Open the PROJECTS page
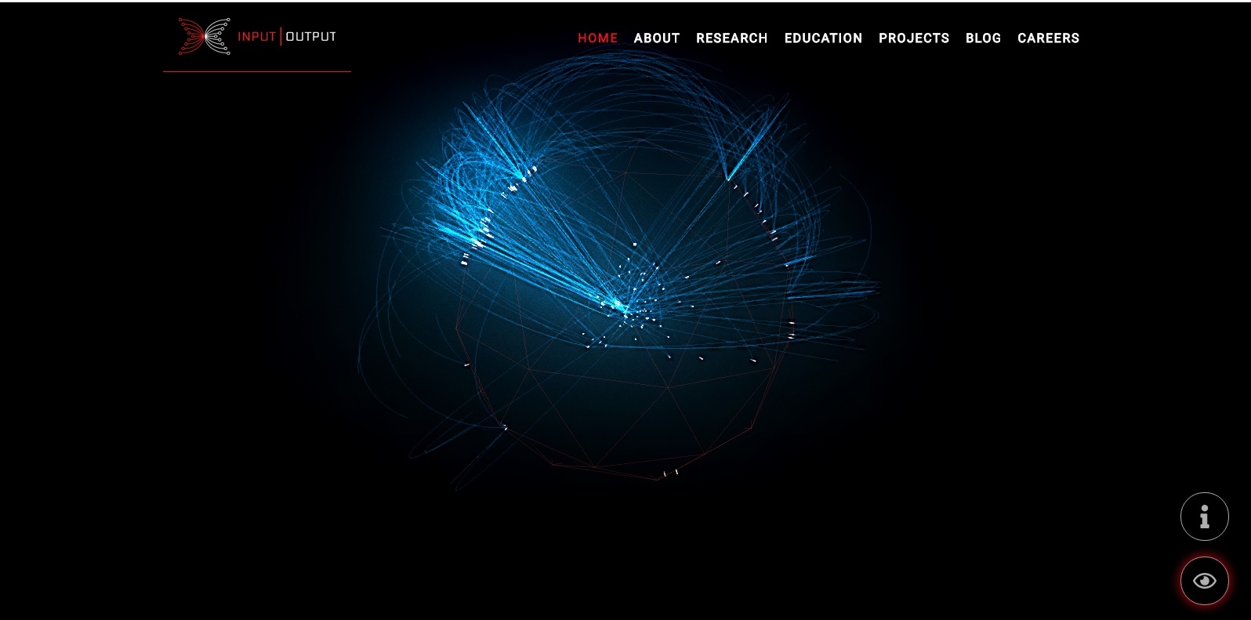1251x620 pixels. pyautogui.click(x=913, y=38)
